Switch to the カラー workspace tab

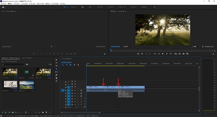tap(90, 7)
